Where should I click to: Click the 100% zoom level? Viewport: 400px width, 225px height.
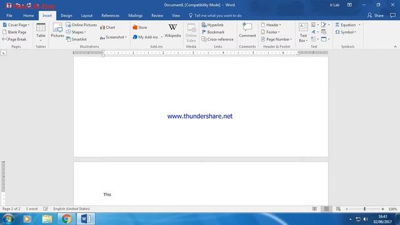392,209
